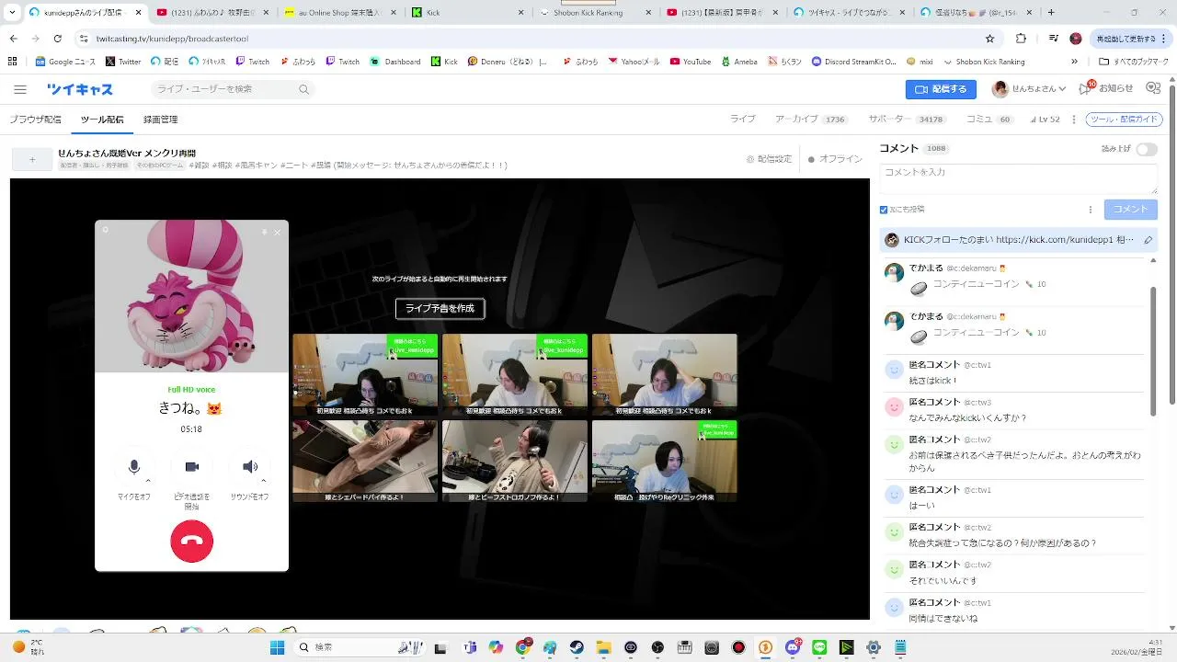
Task: Show more bookmarks with chevron
Action: point(1074,62)
